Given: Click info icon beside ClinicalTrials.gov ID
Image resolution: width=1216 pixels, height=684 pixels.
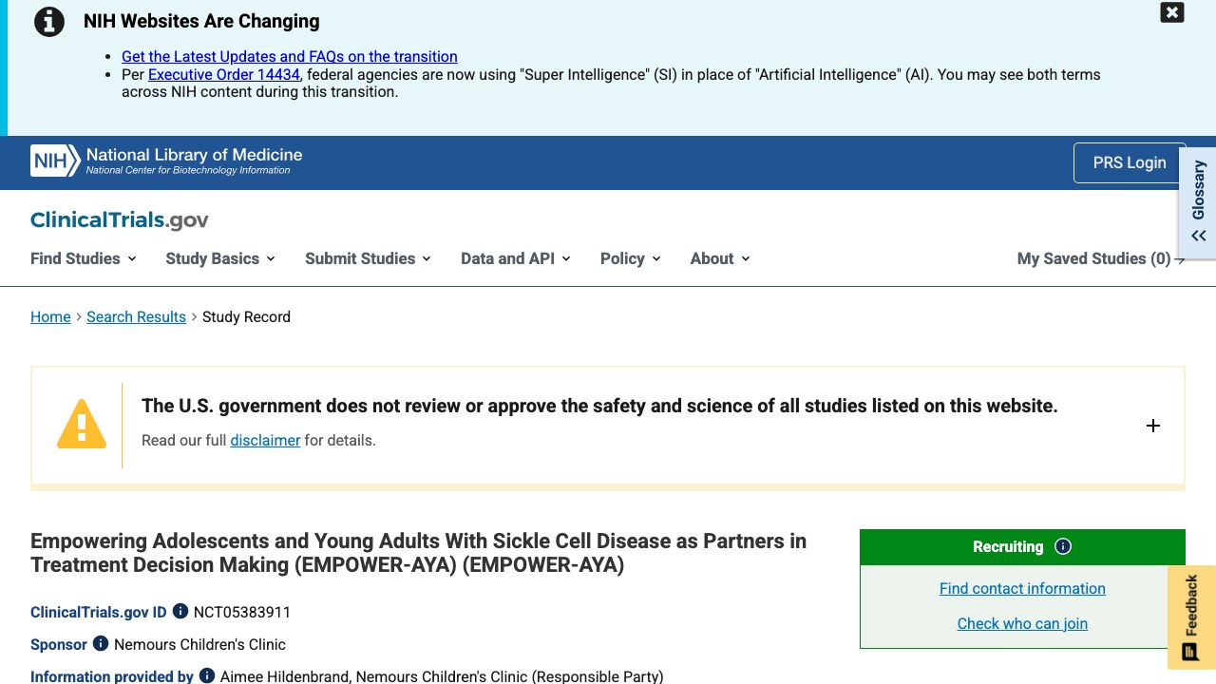Looking at the screenshot, I should point(180,612).
